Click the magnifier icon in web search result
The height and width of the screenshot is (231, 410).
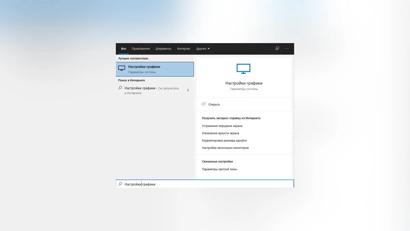120,88
